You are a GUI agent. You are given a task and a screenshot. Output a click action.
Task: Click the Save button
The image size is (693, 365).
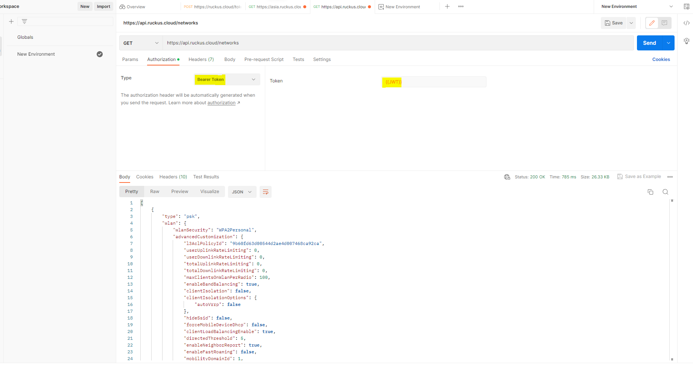(614, 23)
